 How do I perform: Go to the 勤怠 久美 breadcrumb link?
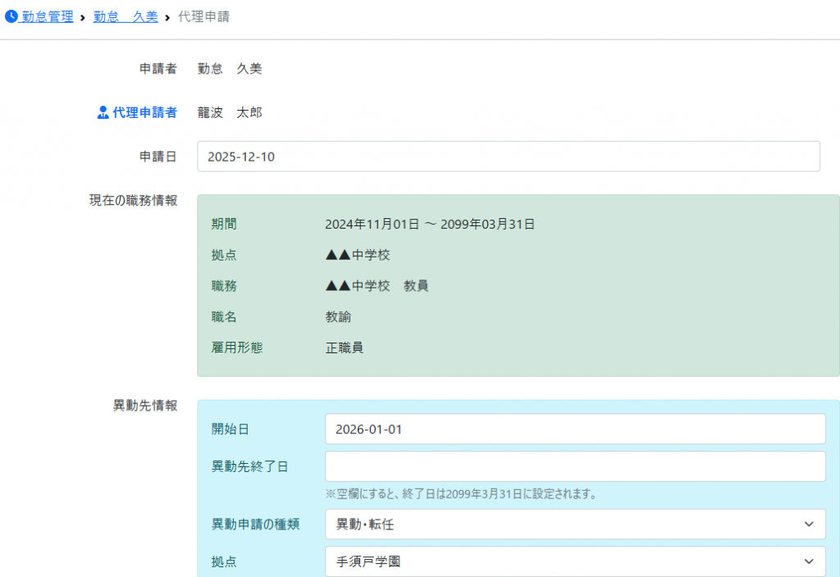[126, 16]
